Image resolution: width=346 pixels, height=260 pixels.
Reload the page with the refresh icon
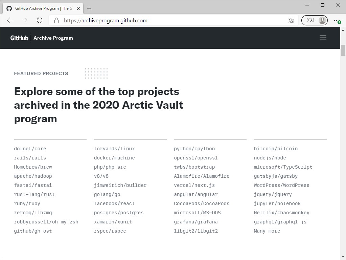(x=39, y=20)
